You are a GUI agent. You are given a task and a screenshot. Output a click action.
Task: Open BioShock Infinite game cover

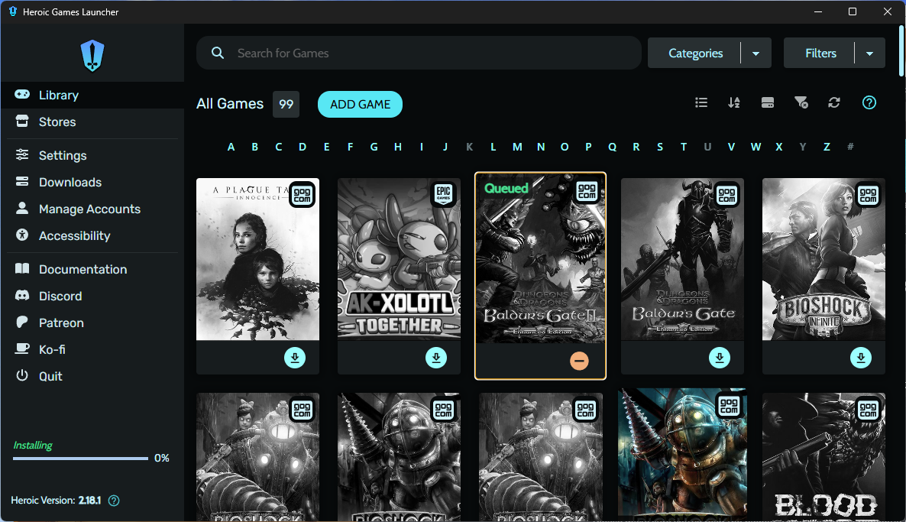click(823, 259)
